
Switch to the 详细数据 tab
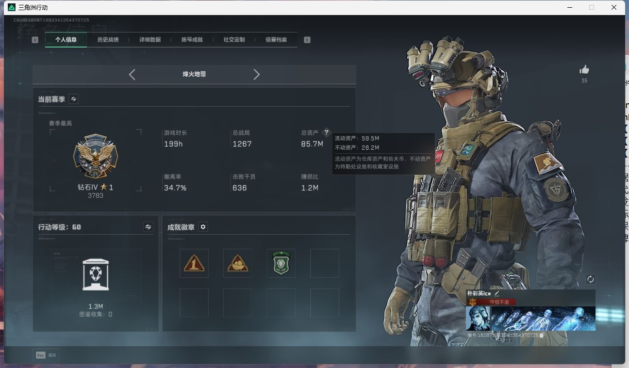pos(150,40)
